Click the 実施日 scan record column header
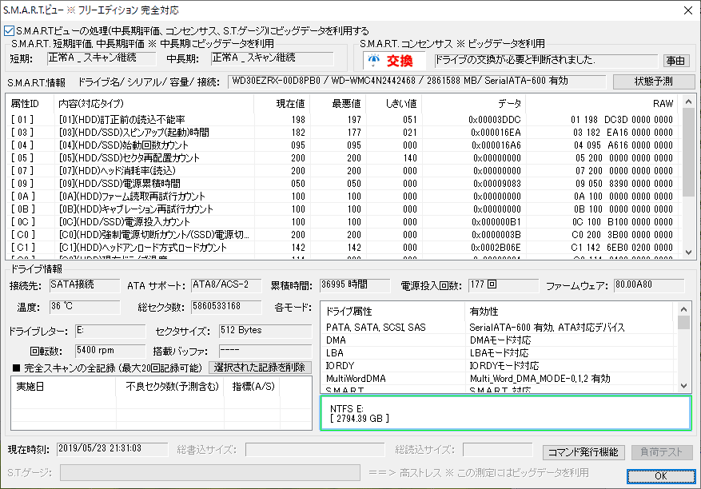 pyautogui.click(x=64, y=387)
